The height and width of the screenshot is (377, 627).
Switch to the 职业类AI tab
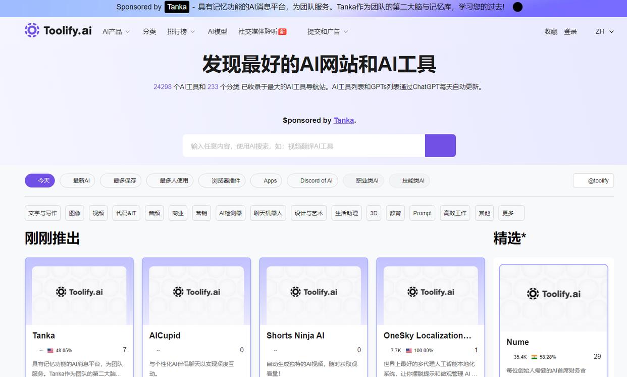[363, 180]
